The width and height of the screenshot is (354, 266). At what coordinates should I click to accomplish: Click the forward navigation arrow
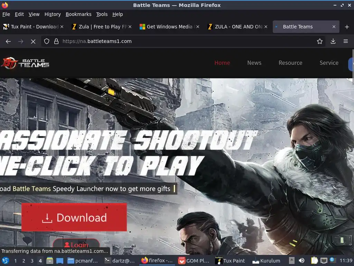(x=20, y=42)
